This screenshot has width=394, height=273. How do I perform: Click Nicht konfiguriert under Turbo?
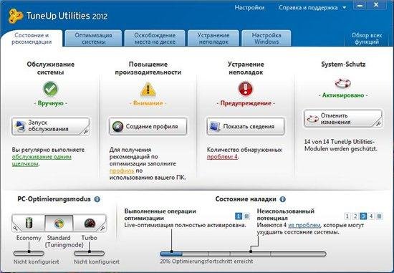coord(97,262)
